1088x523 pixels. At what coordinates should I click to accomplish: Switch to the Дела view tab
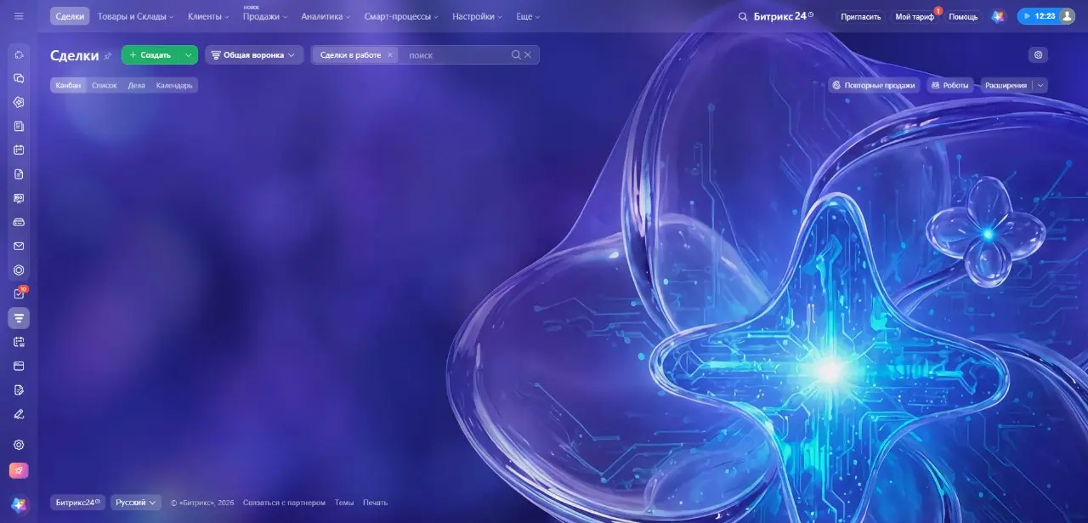pos(136,85)
